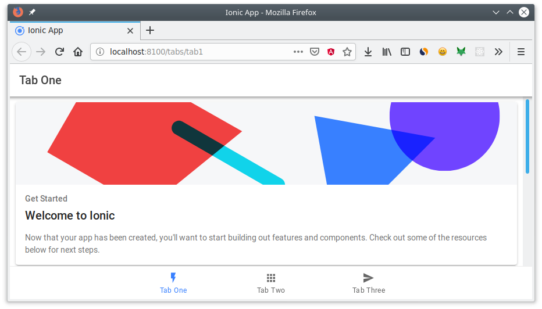The height and width of the screenshot is (309, 542).
Task: Show site information for localhost
Action: tap(100, 52)
